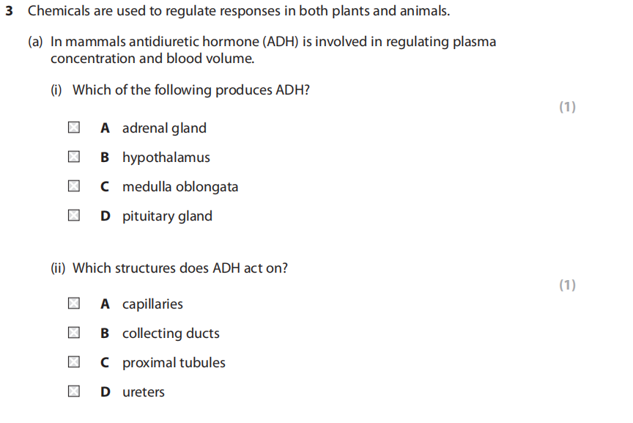Screen dimensions: 633x423
Task: Click the (1) mark beside the ADH structures question
Action: click(x=567, y=285)
